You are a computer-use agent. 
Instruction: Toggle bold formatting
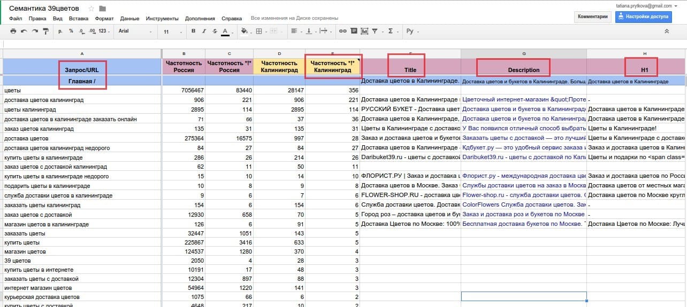[194, 32]
